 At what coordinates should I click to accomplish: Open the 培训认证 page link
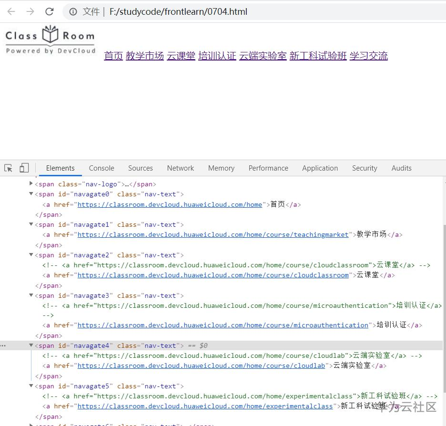(217, 56)
